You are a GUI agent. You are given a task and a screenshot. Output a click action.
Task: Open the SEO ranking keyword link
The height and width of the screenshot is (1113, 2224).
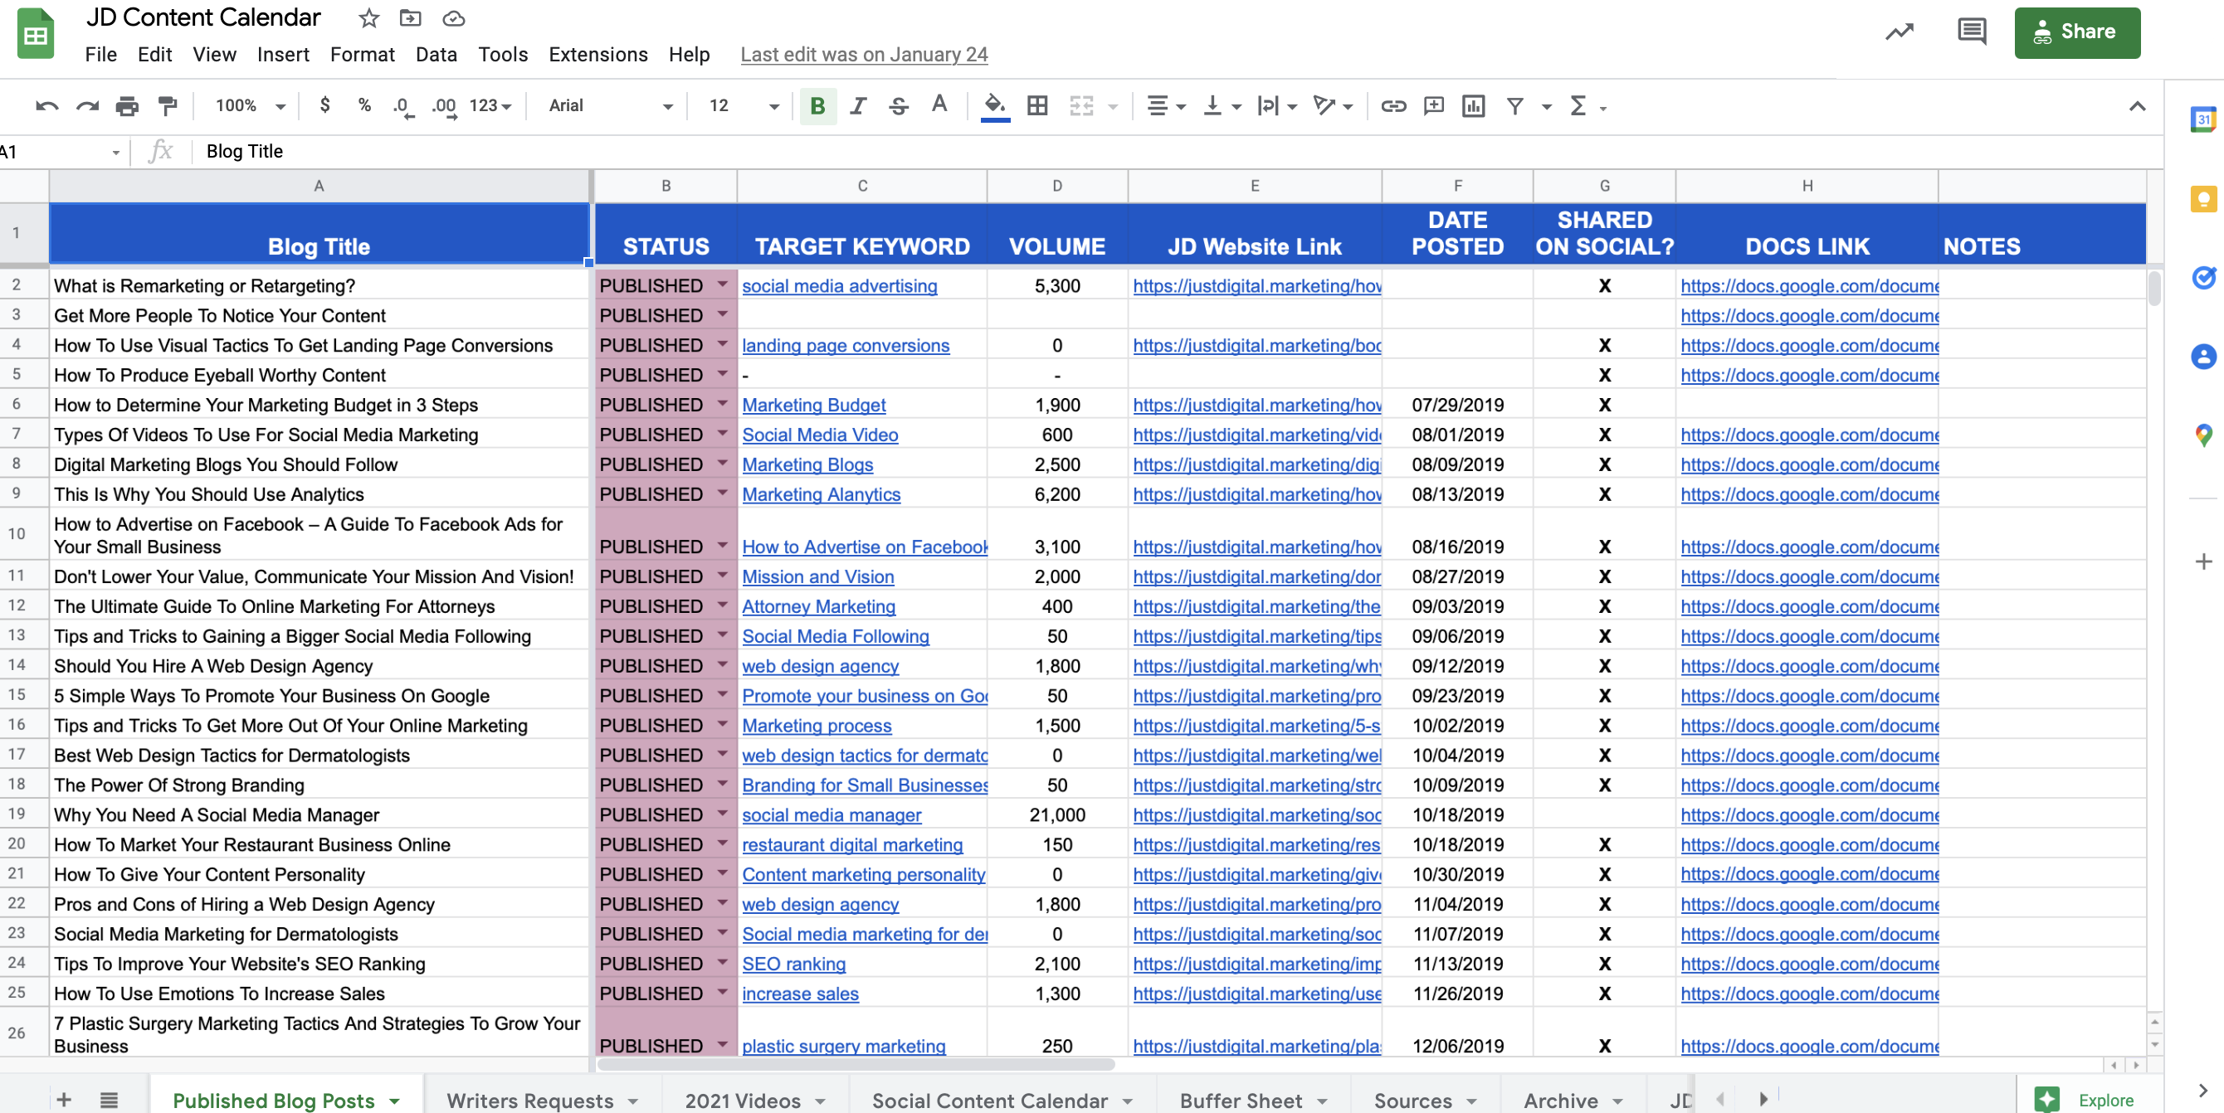point(793,964)
